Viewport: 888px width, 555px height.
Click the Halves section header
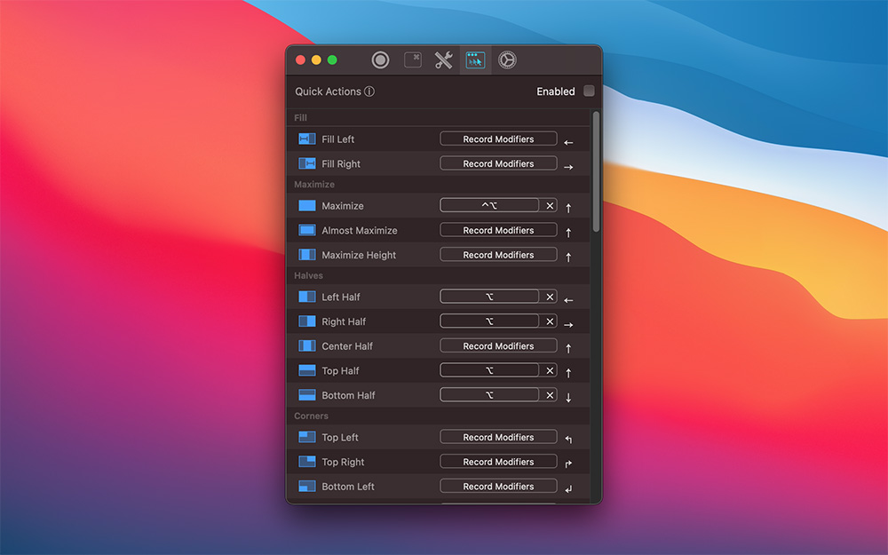click(309, 276)
